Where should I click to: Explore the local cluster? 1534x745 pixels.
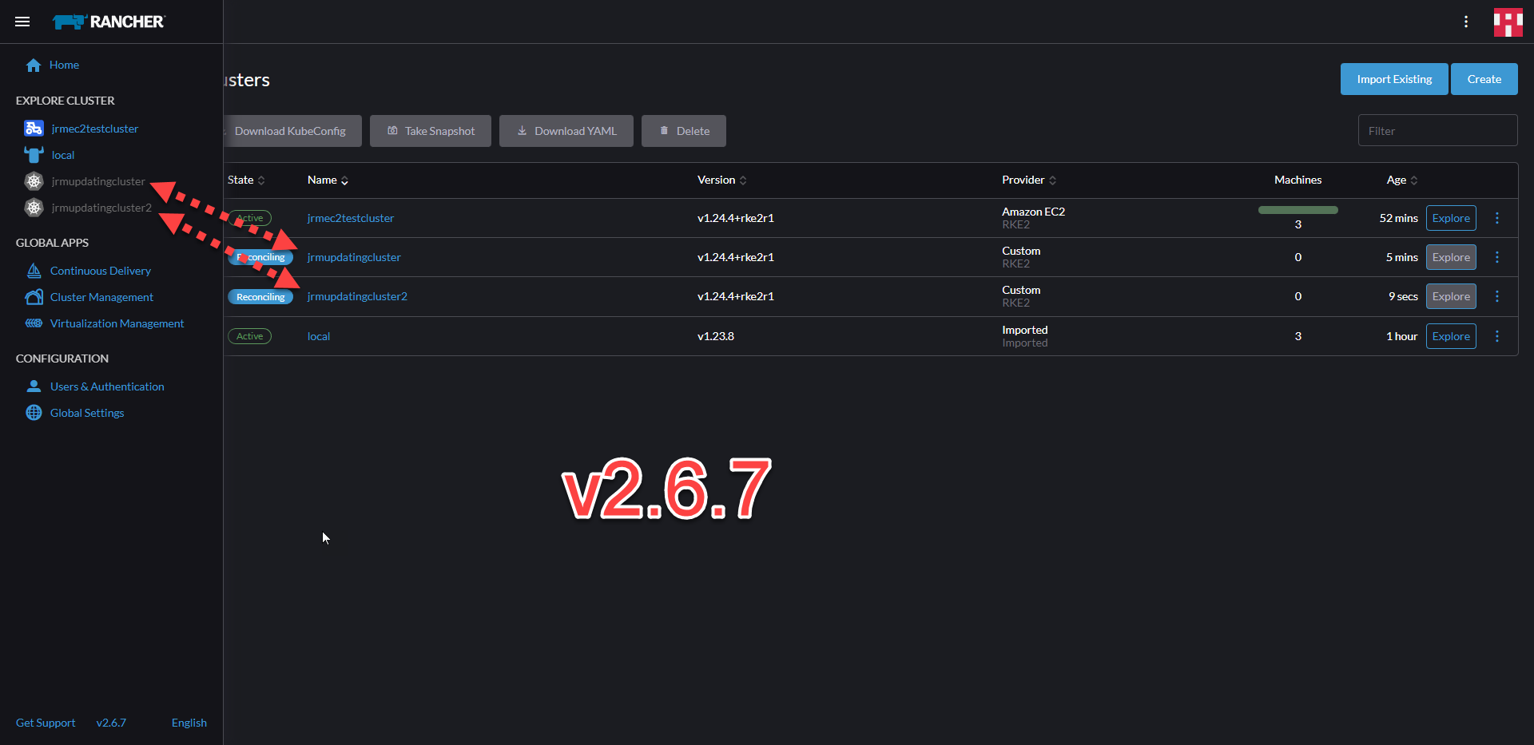coord(1451,336)
